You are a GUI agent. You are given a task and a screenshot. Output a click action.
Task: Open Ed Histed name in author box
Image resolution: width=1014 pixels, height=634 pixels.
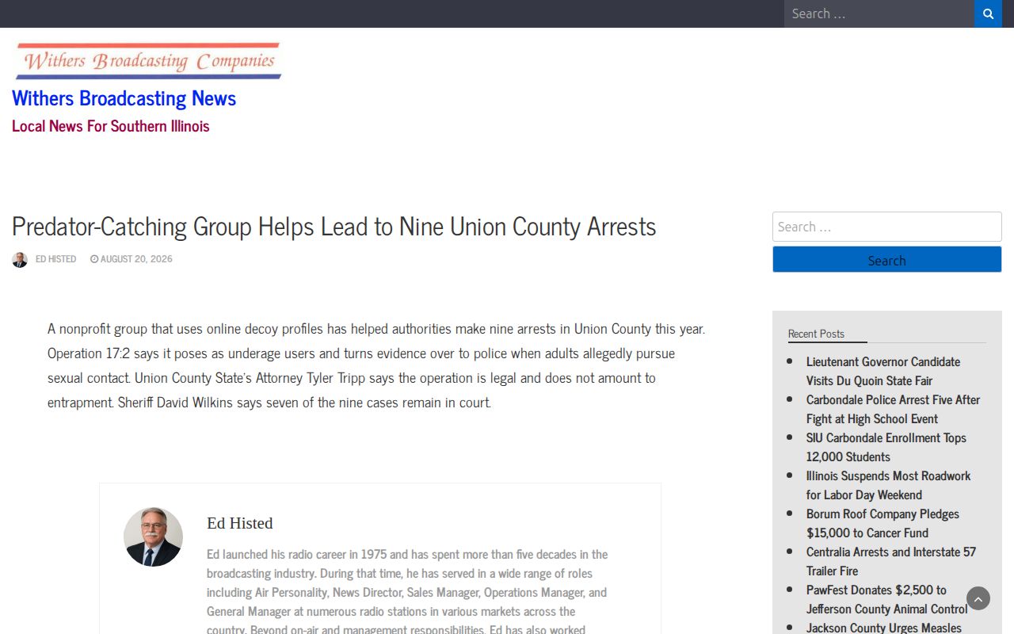[239, 523]
